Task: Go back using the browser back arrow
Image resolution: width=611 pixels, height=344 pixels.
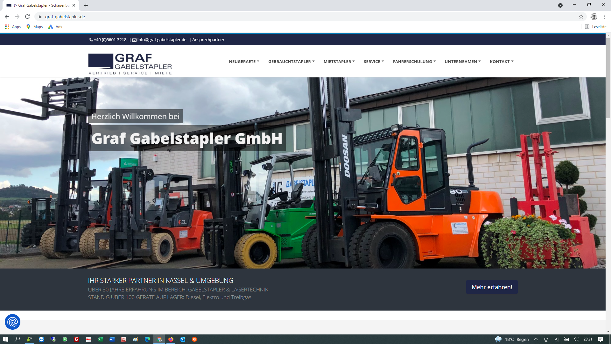Action: pos(7,17)
